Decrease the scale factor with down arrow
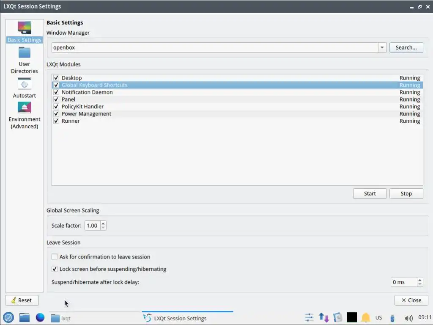The image size is (433, 325). 103,228
